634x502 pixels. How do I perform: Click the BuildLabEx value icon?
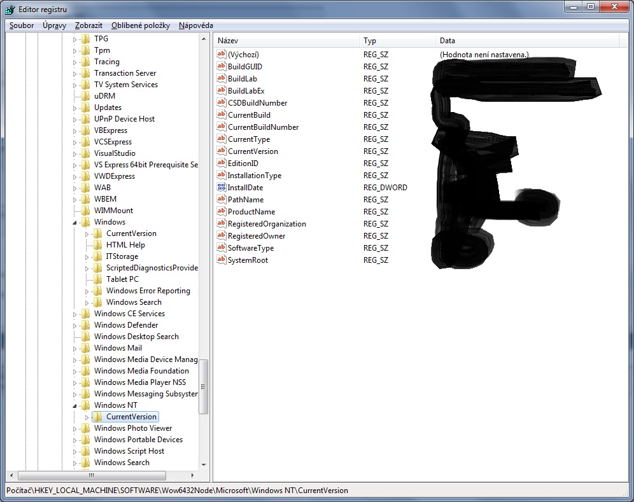coord(221,90)
